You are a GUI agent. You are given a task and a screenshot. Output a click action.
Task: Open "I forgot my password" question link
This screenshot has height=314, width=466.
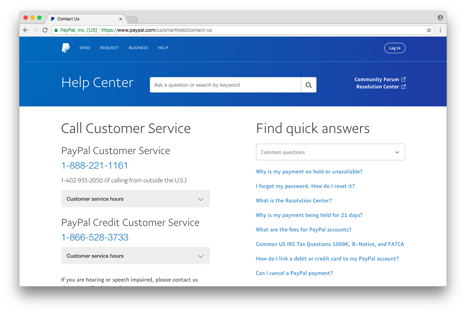305,186
